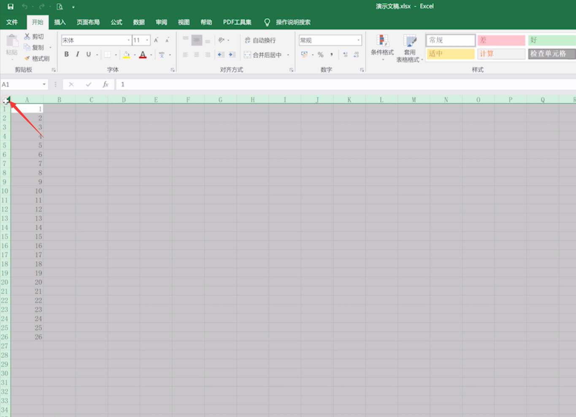Screen dimensions: 576x417
Task: Open print preview from the quick access toolbar
Action: tap(59, 6)
